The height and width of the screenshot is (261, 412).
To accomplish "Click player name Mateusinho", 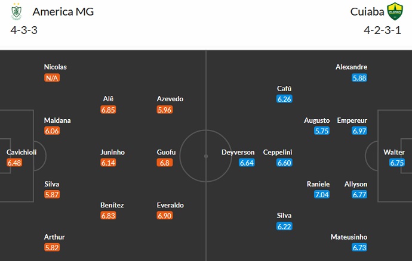I will pyautogui.click(x=349, y=237).
